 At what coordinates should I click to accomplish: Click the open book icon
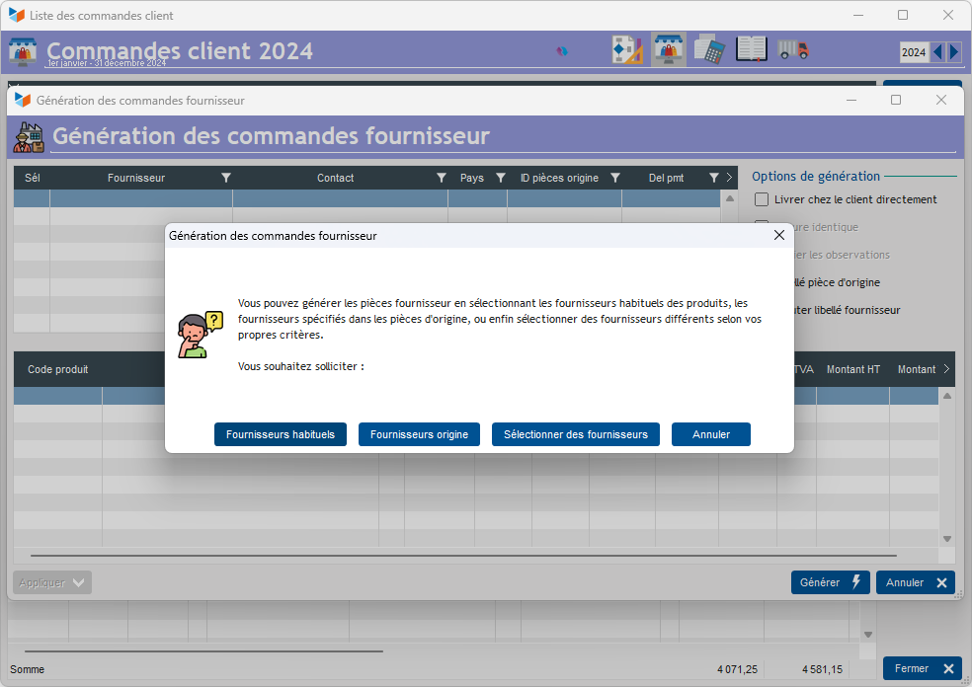(752, 49)
